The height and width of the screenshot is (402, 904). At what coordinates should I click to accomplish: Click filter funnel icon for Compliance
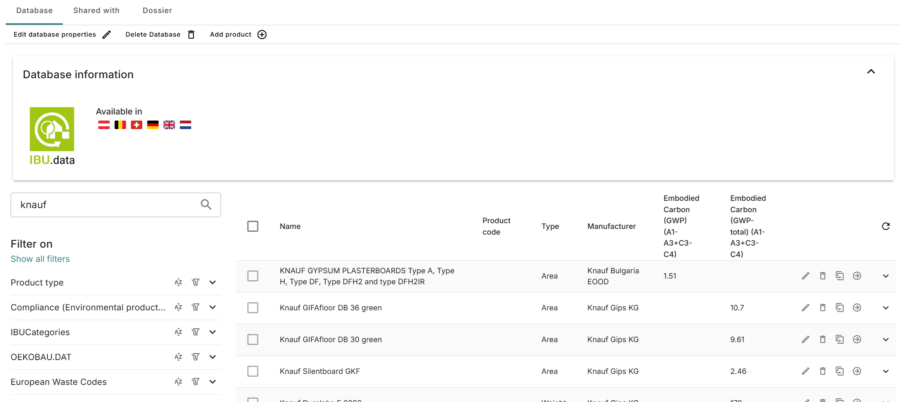[x=196, y=308]
